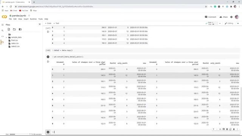The height and width of the screenshot is (136, 242).
Task: Run the pd.concat code cell
Action: click(x=48, y=57)
